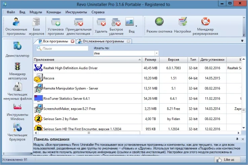
Task: Open Чистильщик ненужных файлов sidebar icon
Action: click(17, 87)
